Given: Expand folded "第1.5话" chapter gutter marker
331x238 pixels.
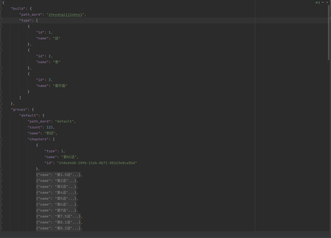Looking at the screenshot, I should coord(1,175).
